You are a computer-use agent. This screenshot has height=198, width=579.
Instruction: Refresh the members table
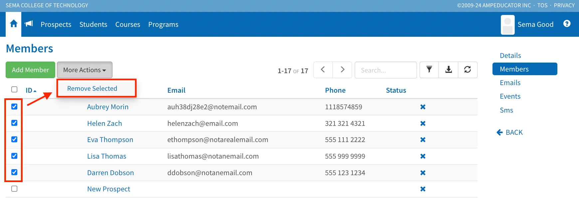[x=468, y=70]
